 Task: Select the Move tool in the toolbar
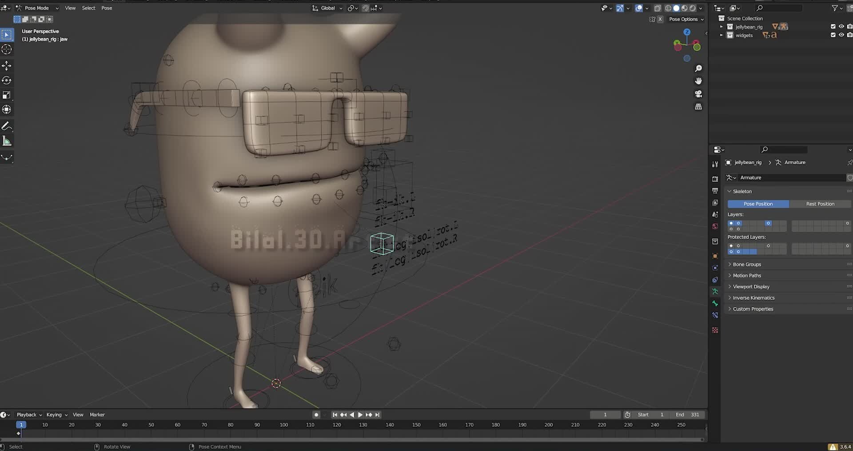[x=7, y=65]
